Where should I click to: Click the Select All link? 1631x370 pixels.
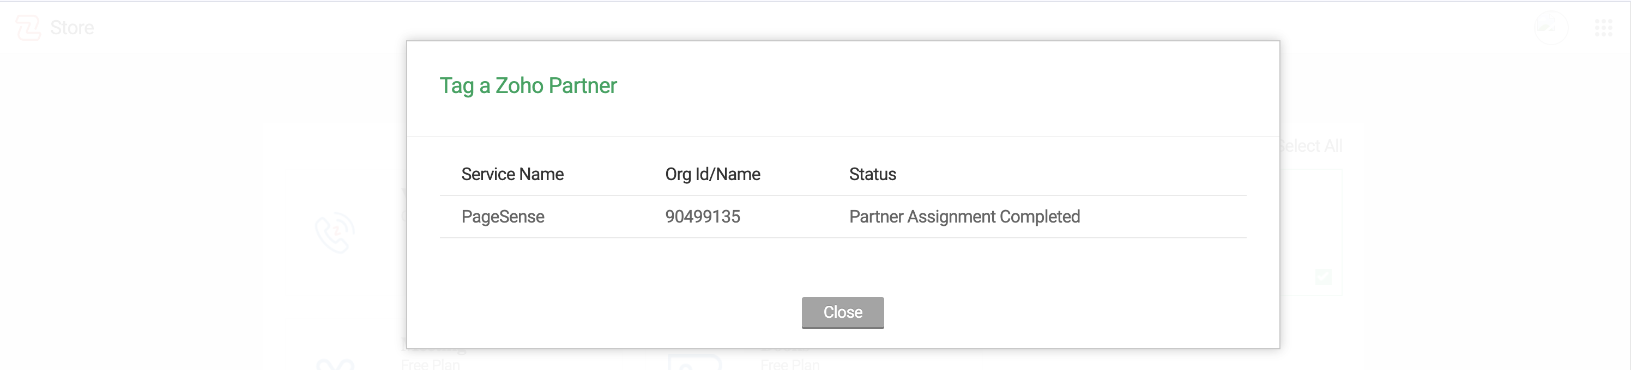(1310, 146)
